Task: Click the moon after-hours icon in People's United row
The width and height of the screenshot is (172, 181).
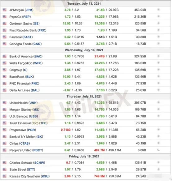Action: click(158, 150)
